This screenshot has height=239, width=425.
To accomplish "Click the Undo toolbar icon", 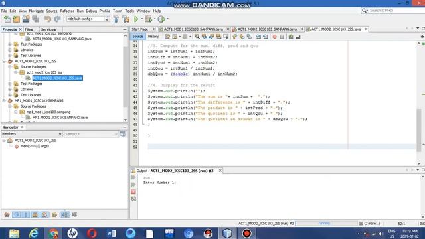I will pos(48,19).
